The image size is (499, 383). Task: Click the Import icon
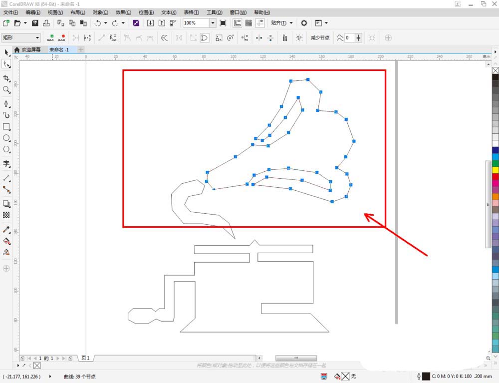coord(150,23)
